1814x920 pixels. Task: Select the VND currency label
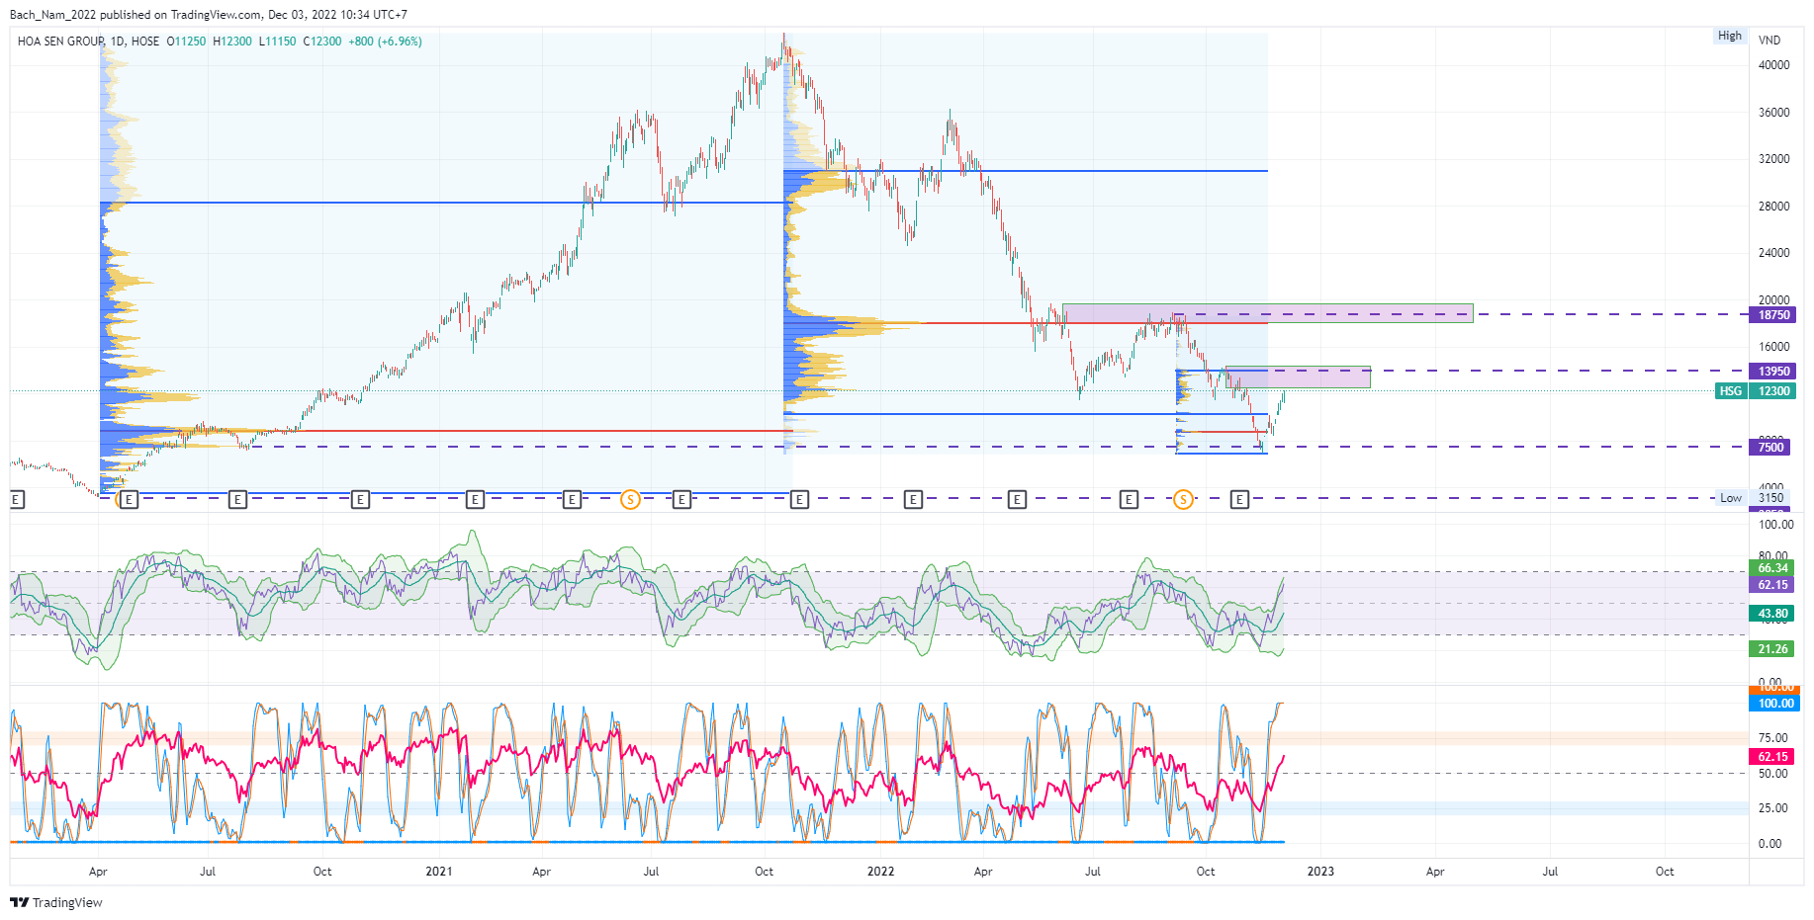1769,41
